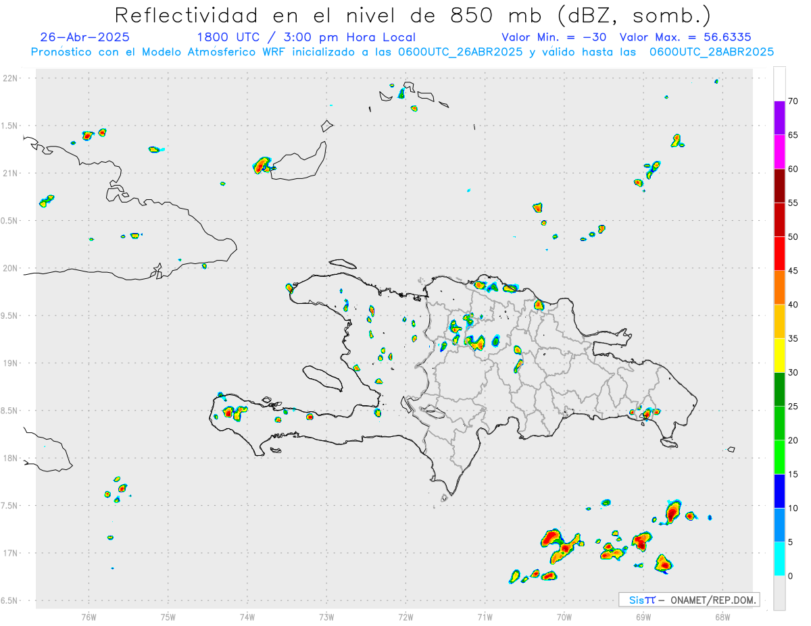Click the orange 40–45 dBZ colorbar segment
Screen dimensions: 811x626
point(779,288)
